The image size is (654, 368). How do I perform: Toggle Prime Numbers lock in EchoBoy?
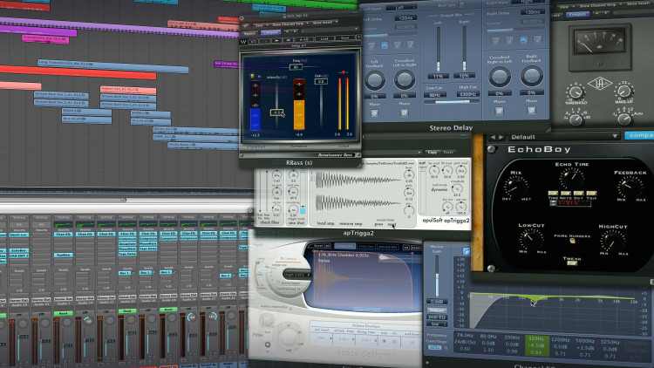(x=572, y=242)
